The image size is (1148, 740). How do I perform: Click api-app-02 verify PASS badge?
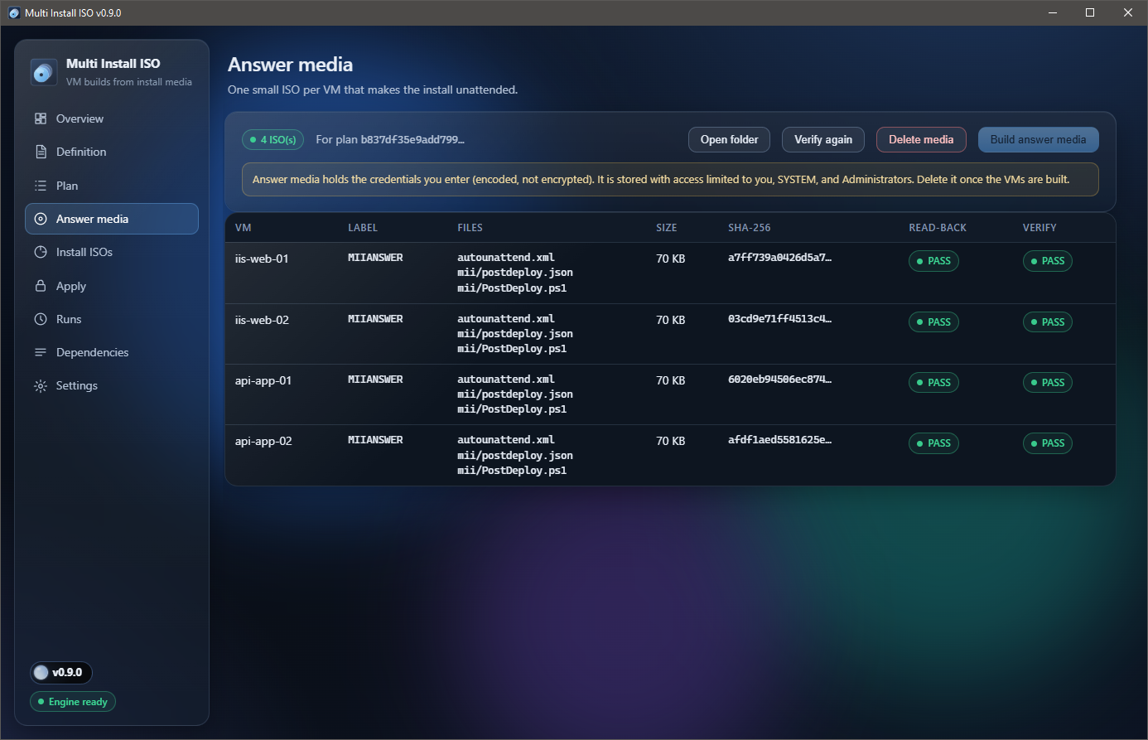coord(1048,443)
